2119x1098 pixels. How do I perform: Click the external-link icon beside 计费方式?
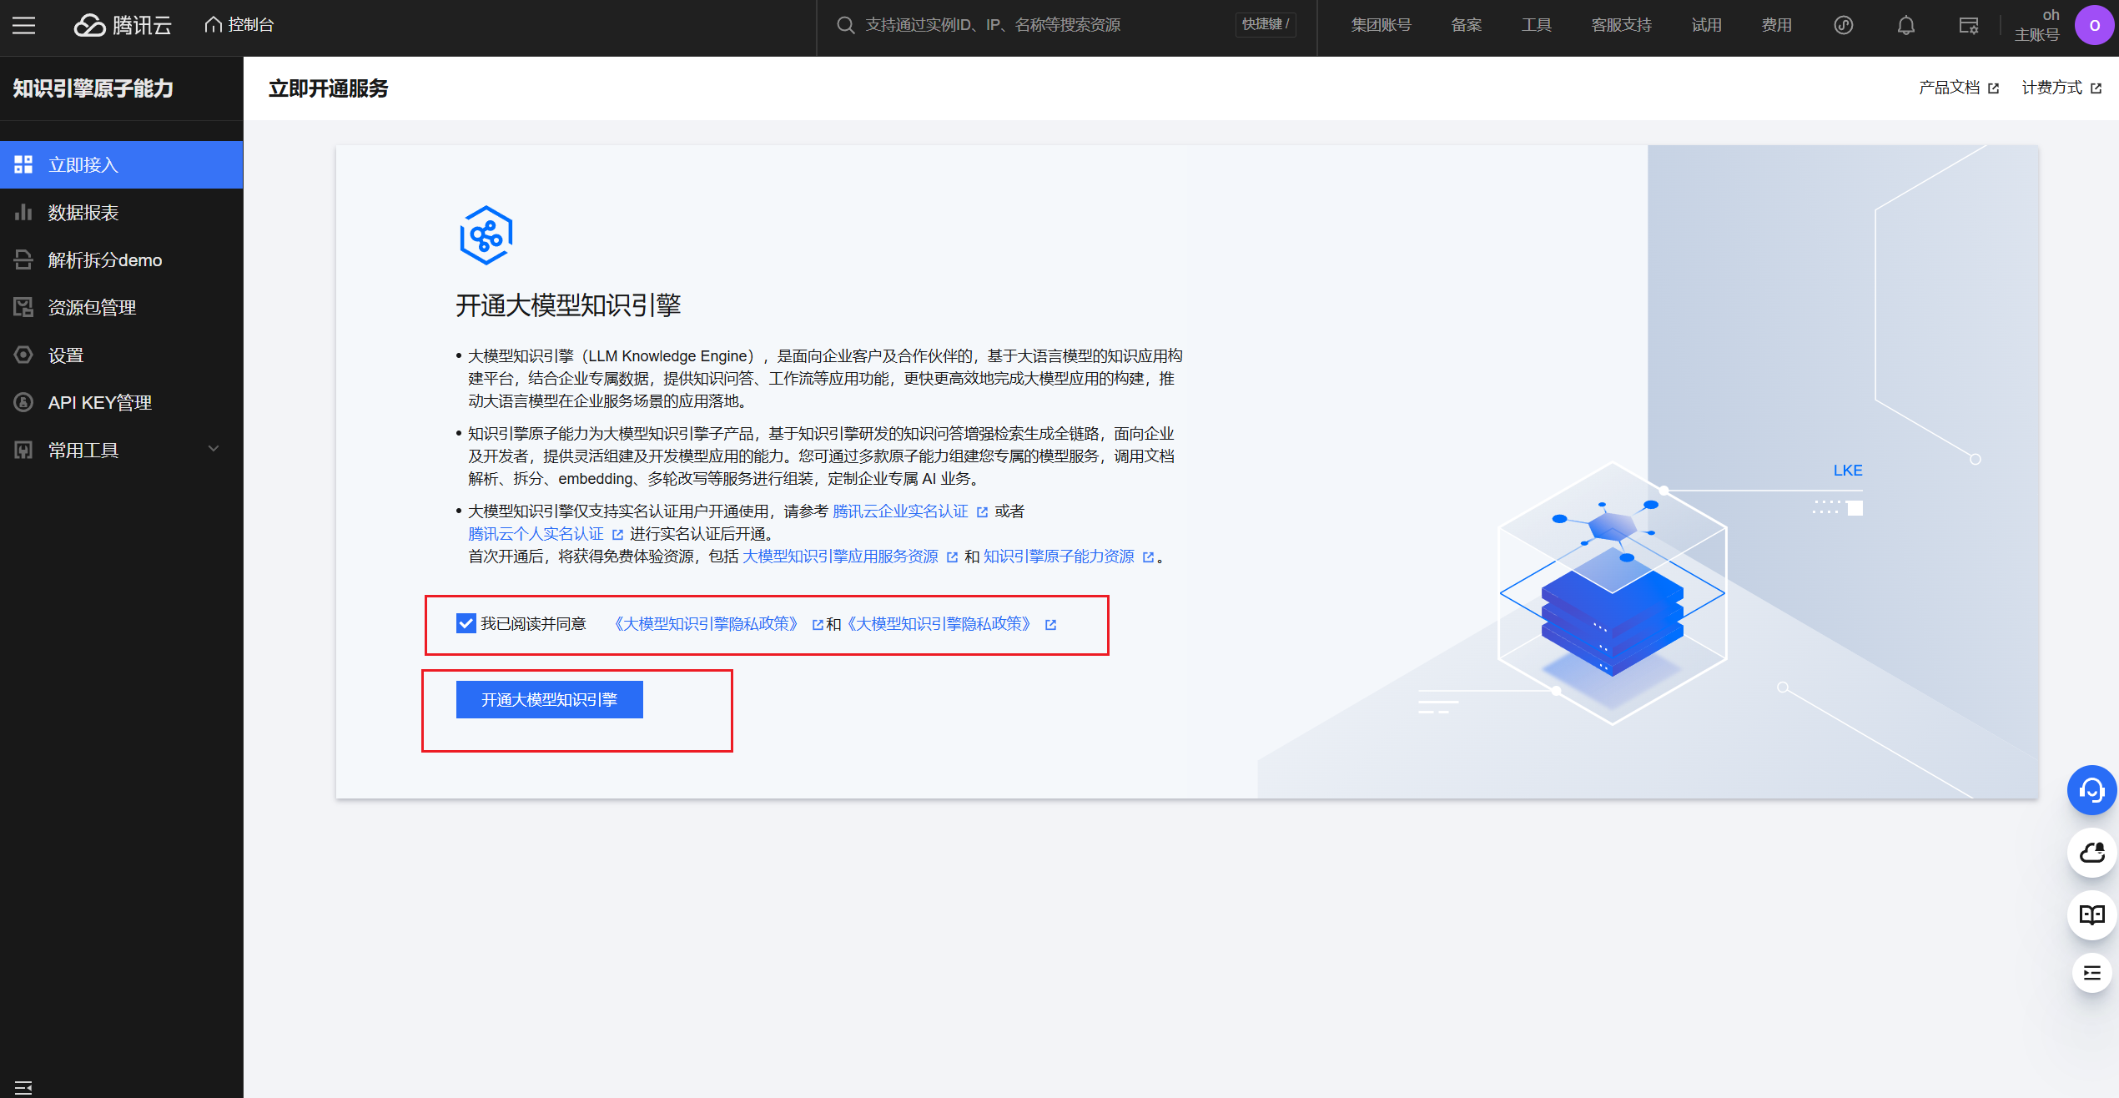click(x=2096, y=88)
